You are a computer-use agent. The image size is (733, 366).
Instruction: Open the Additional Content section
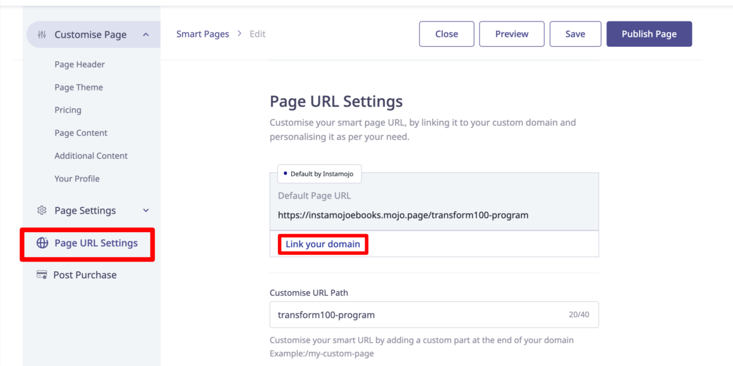(x=91, y=156)
